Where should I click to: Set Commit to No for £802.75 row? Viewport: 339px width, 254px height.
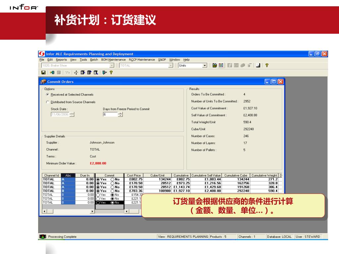112,179
